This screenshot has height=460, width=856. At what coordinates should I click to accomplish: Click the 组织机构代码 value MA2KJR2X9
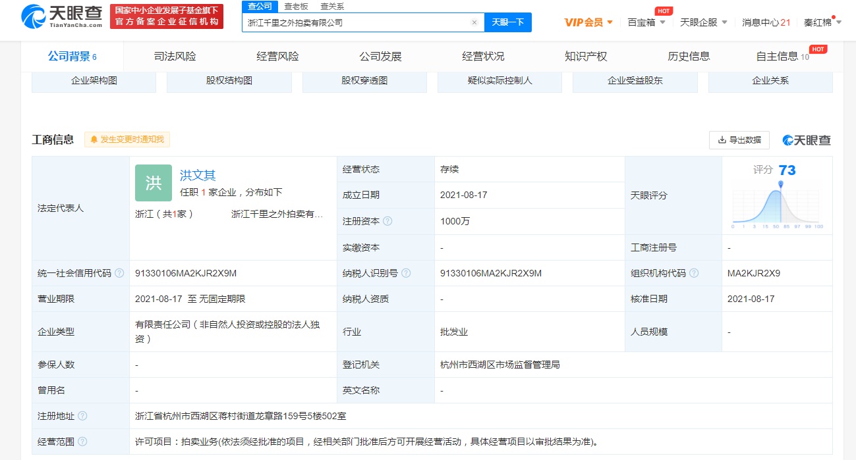[x=754, y=273]
